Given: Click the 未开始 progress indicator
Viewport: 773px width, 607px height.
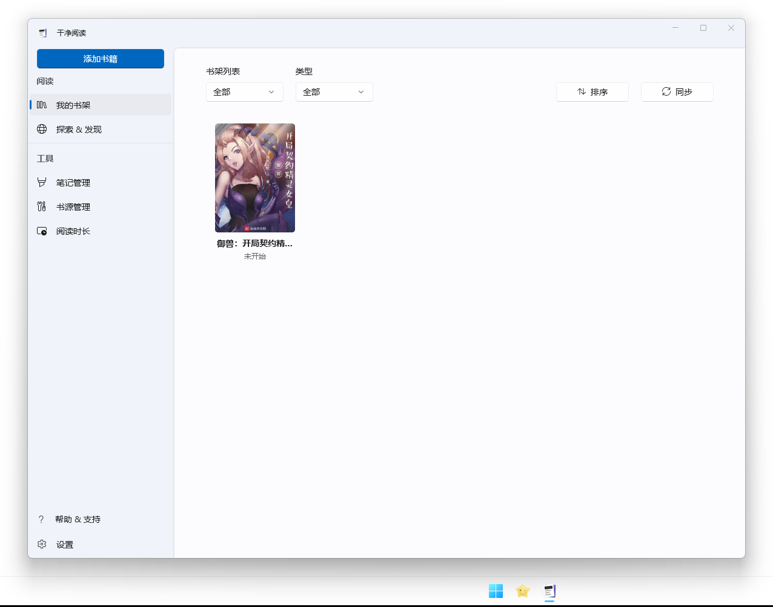Looking at the screenshot, I should click(x=254, y=256).
